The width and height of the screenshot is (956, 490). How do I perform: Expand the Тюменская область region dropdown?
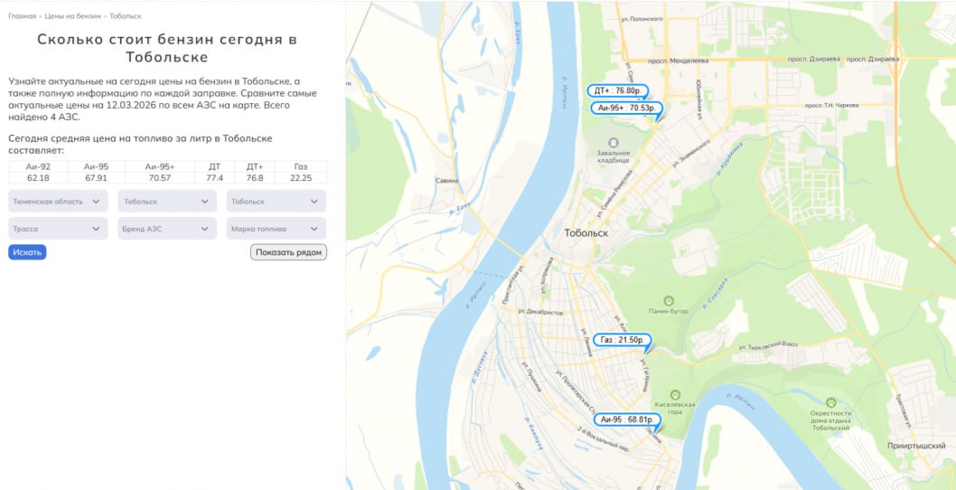coord(58,202)
